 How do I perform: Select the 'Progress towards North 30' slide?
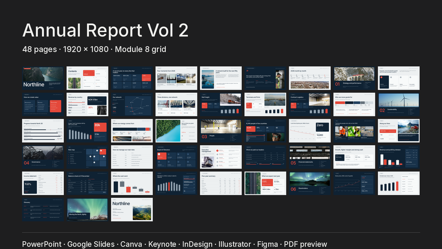click(43, 131)
